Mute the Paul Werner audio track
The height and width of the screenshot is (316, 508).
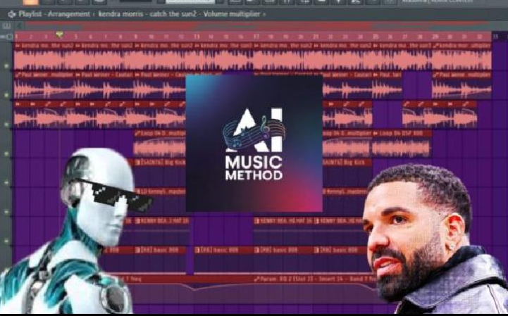point(6,95)
